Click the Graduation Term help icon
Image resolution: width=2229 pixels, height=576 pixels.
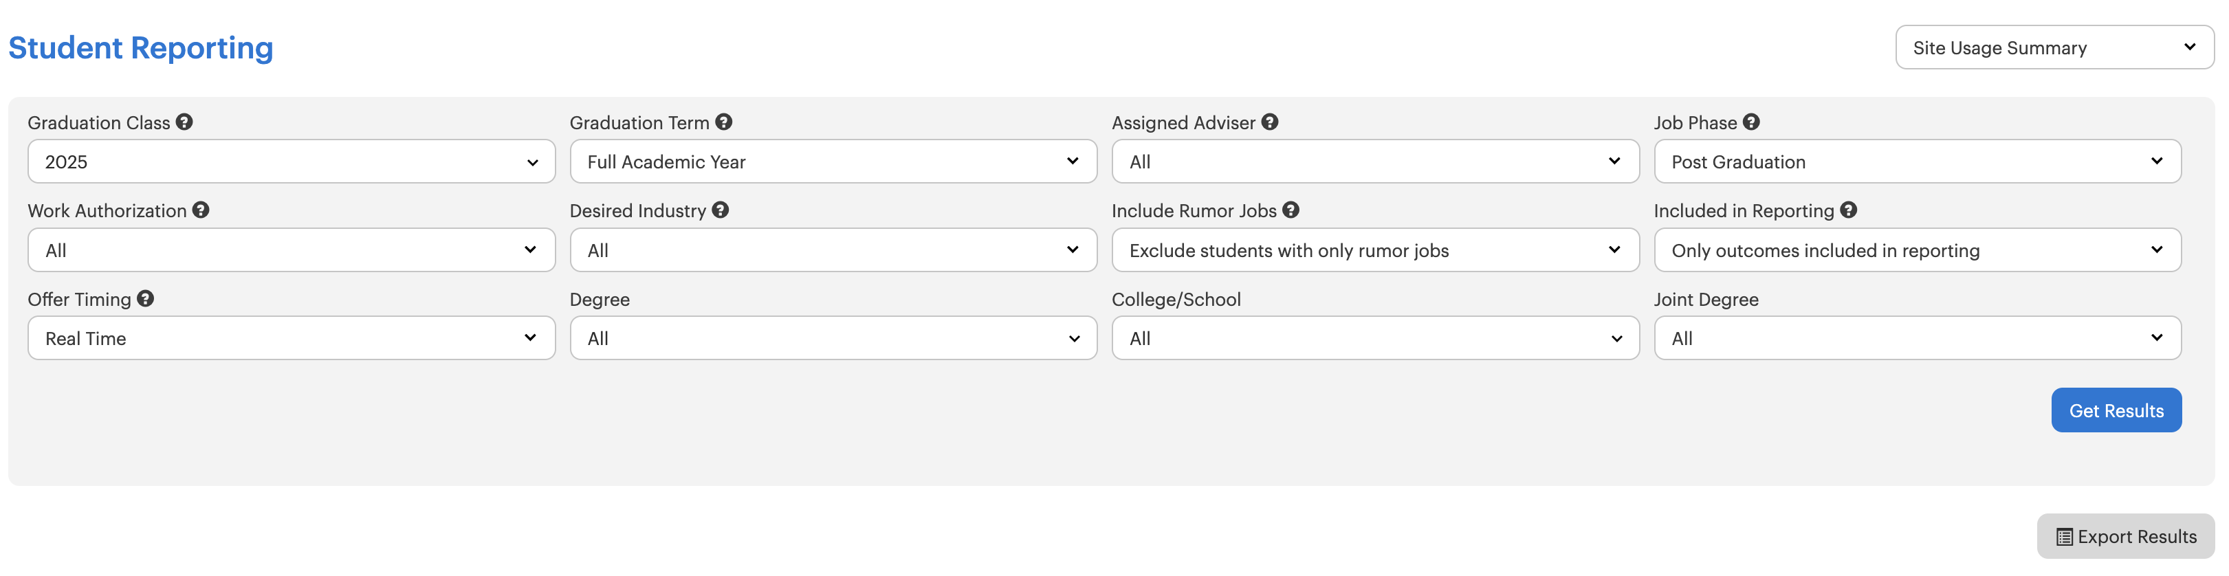[723, 122]
